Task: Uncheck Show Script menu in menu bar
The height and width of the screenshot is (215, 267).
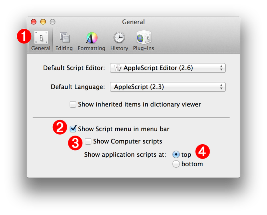Action: (x=73, y=129)
